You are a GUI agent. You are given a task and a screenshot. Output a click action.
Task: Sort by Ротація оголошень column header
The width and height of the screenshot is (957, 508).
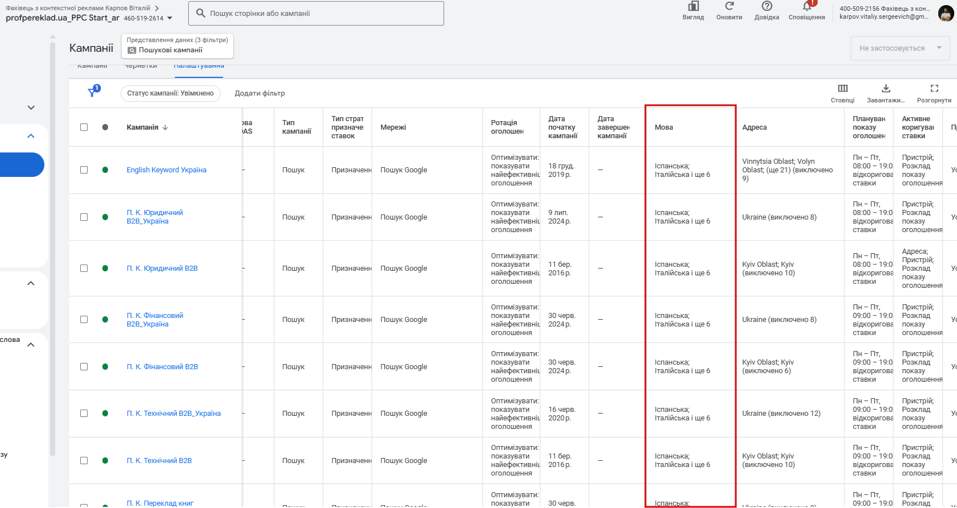(x=507, y=127)
